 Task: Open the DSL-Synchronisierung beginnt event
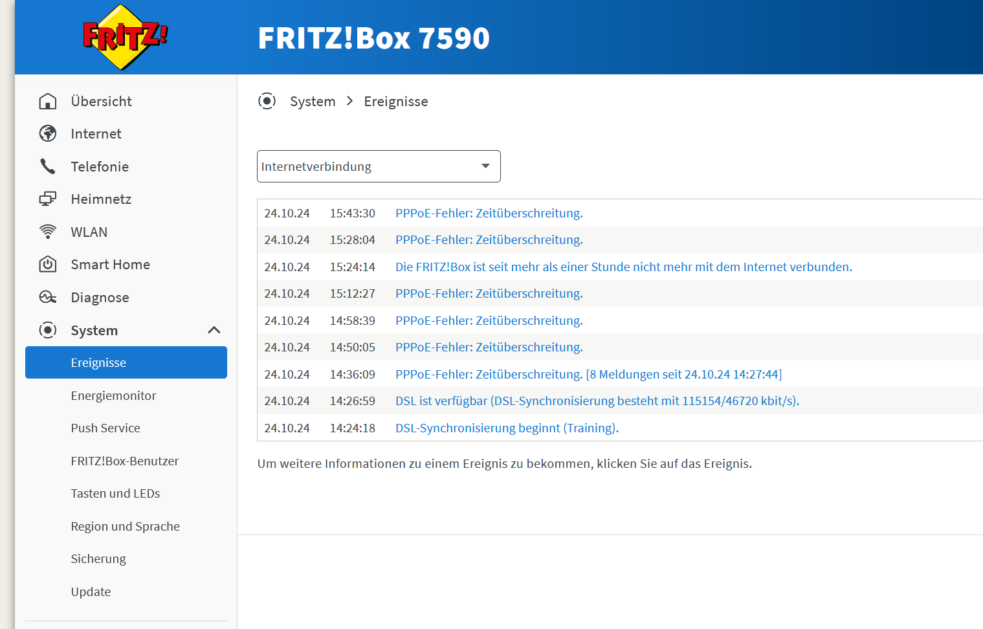click(x=507, y=428)
